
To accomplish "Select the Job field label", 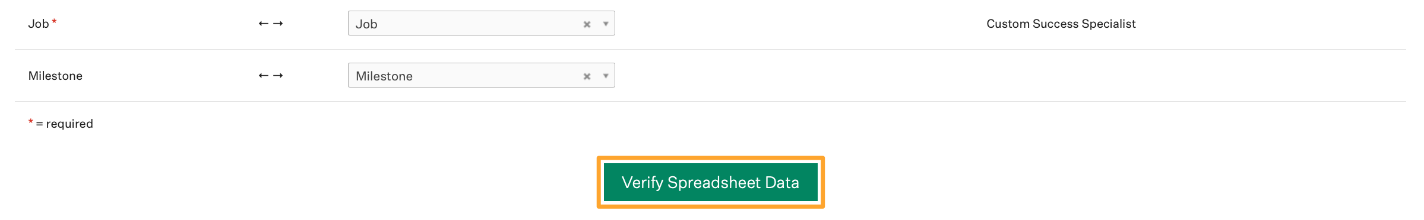I will (39, 24).
